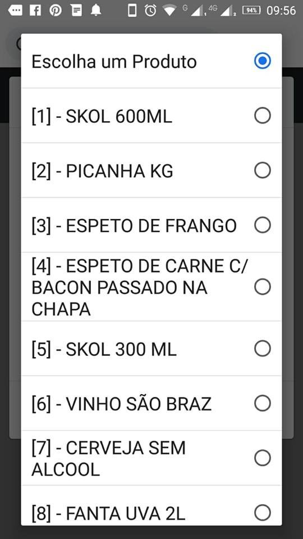Tap the alarm clock status icon
The width and height of the screenshot is (303, 539).
tap(150, 10)
